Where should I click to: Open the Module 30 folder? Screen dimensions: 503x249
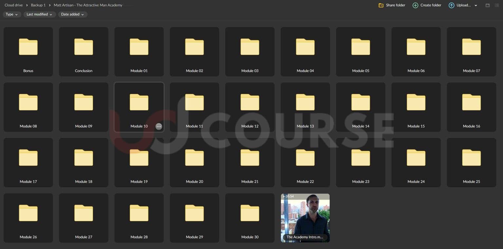tap(250, 218)
